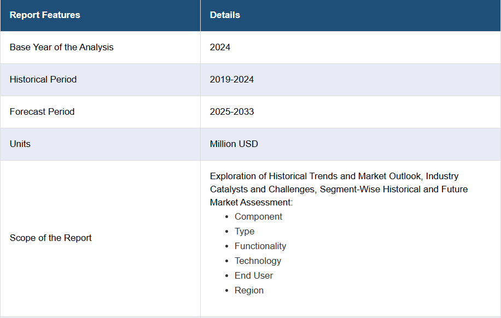This screenshot has width=501, height=318.
Task: Select the Base Year of the Analysis cell
Action: pyautogui.click(x=61, y=48)
